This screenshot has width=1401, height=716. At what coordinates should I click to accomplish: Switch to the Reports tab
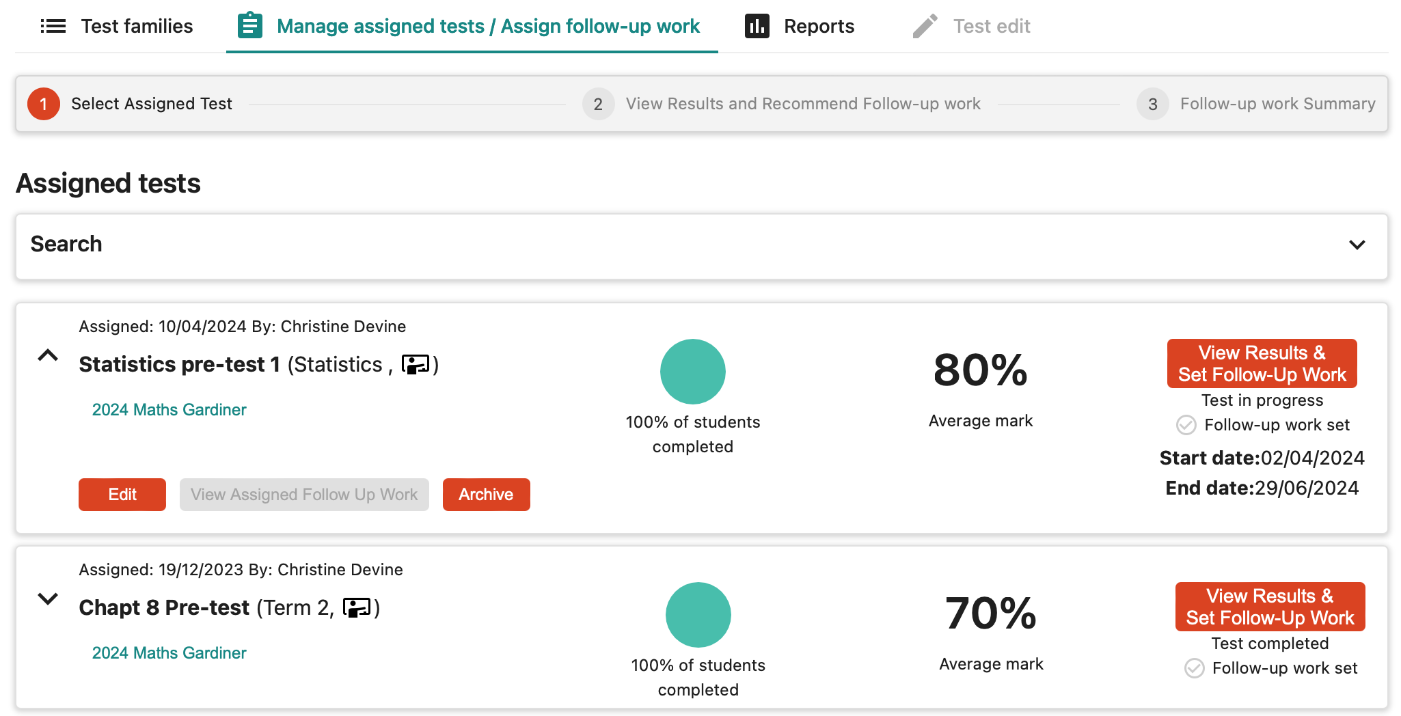(x=800, y=26)
